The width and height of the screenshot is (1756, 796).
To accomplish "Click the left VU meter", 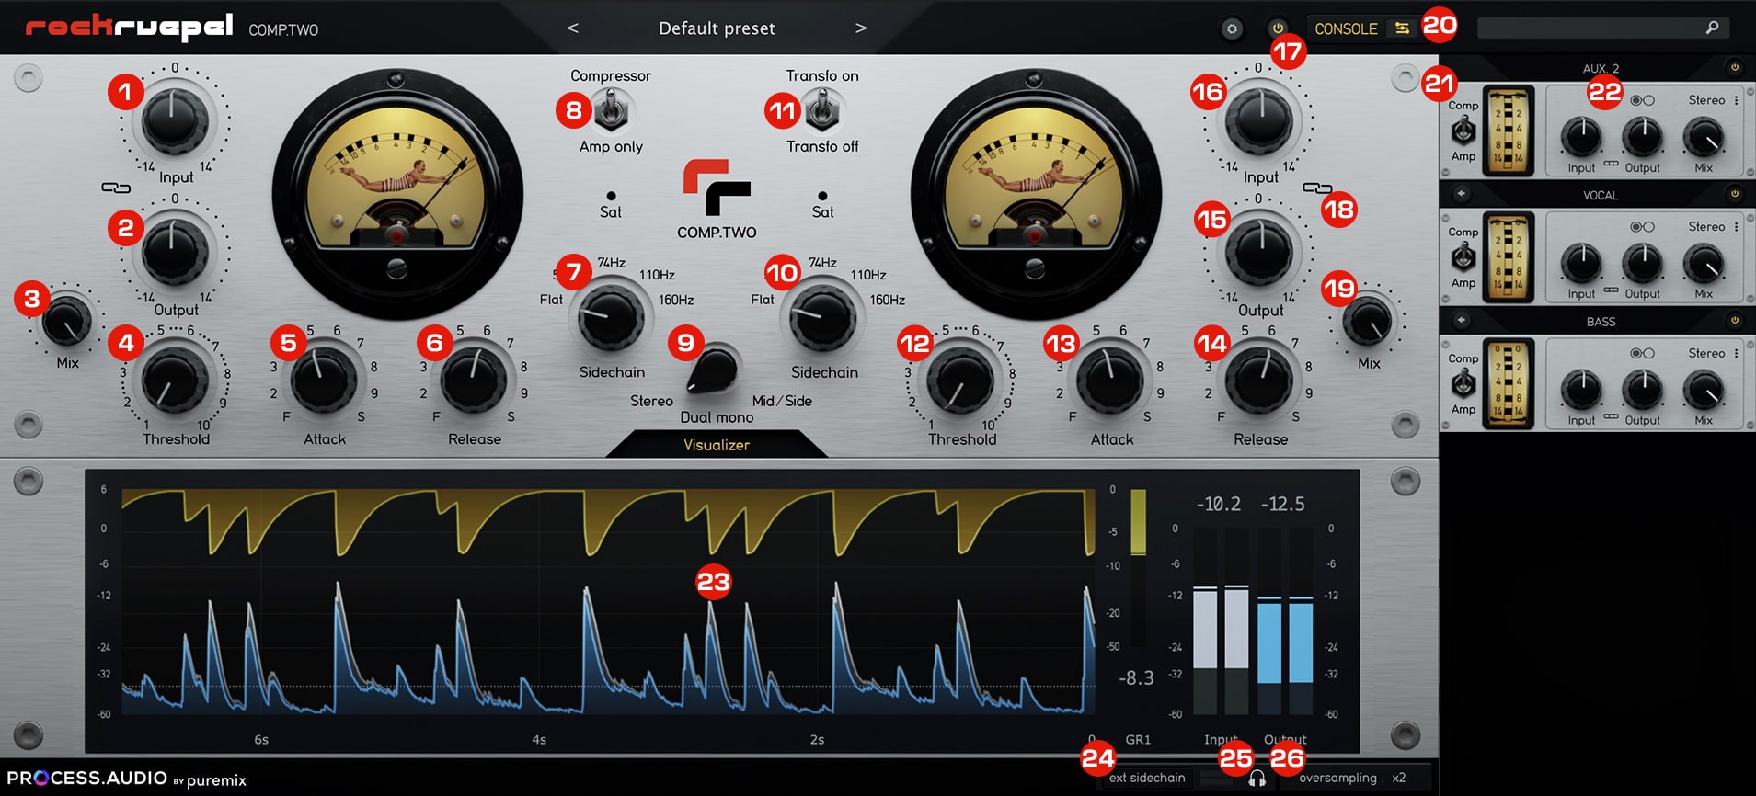I will point(396,195).
